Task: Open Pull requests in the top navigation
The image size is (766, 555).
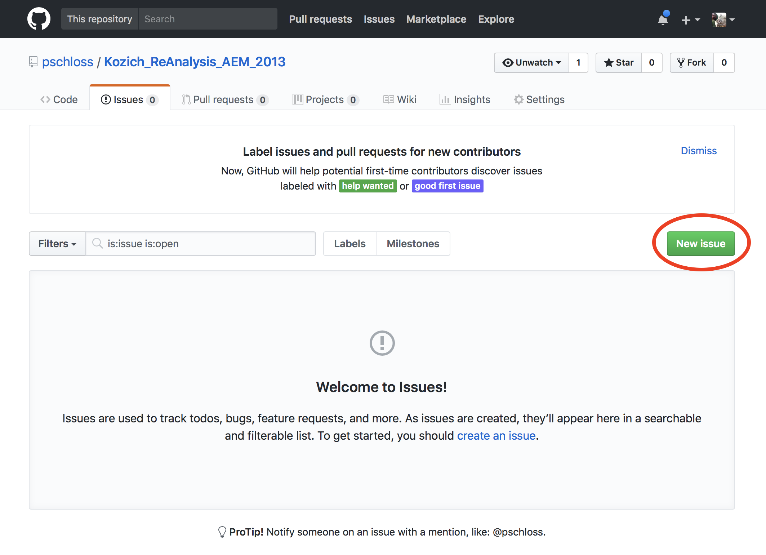Action: pyautogui.click(x=320, y=19)
